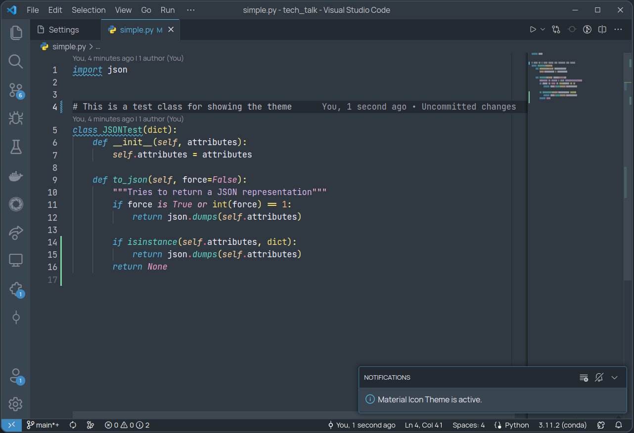This screenshot has height=433, width=634.
Task: Select interpreter 3.11.2 (conda)
Action: pos(563,425)
